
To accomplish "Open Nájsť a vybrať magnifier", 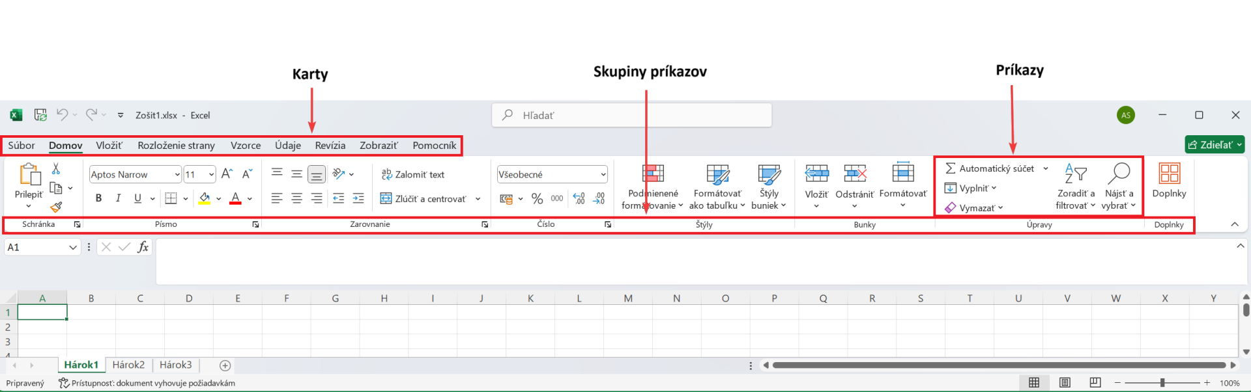I will pos(1118,173).
